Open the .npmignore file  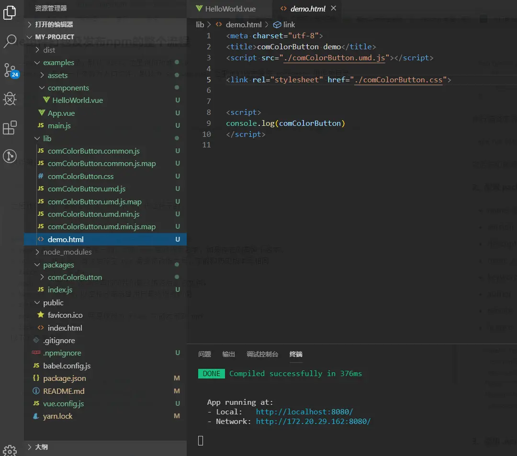coord(105,353)
